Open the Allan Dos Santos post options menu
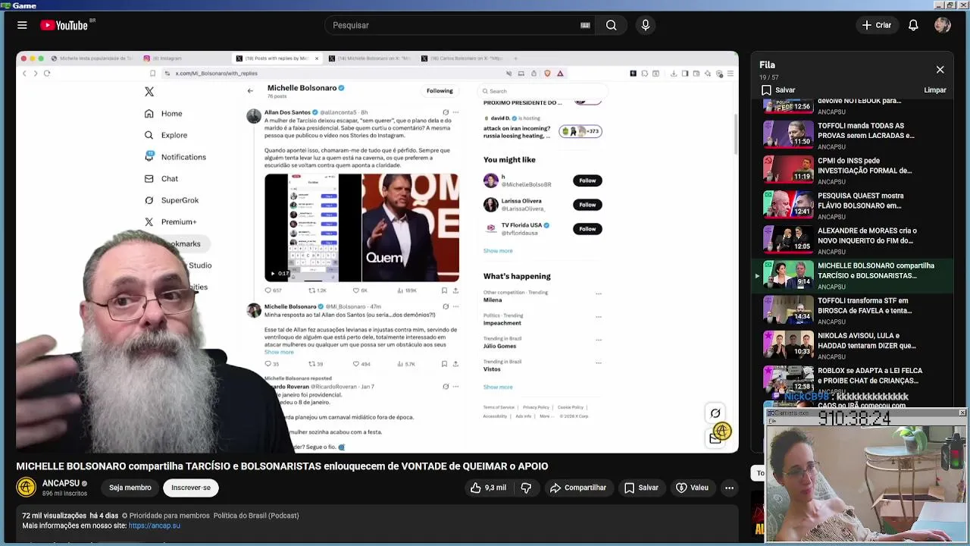The width and height of the screenshot is (970, 546). point(455,112)
